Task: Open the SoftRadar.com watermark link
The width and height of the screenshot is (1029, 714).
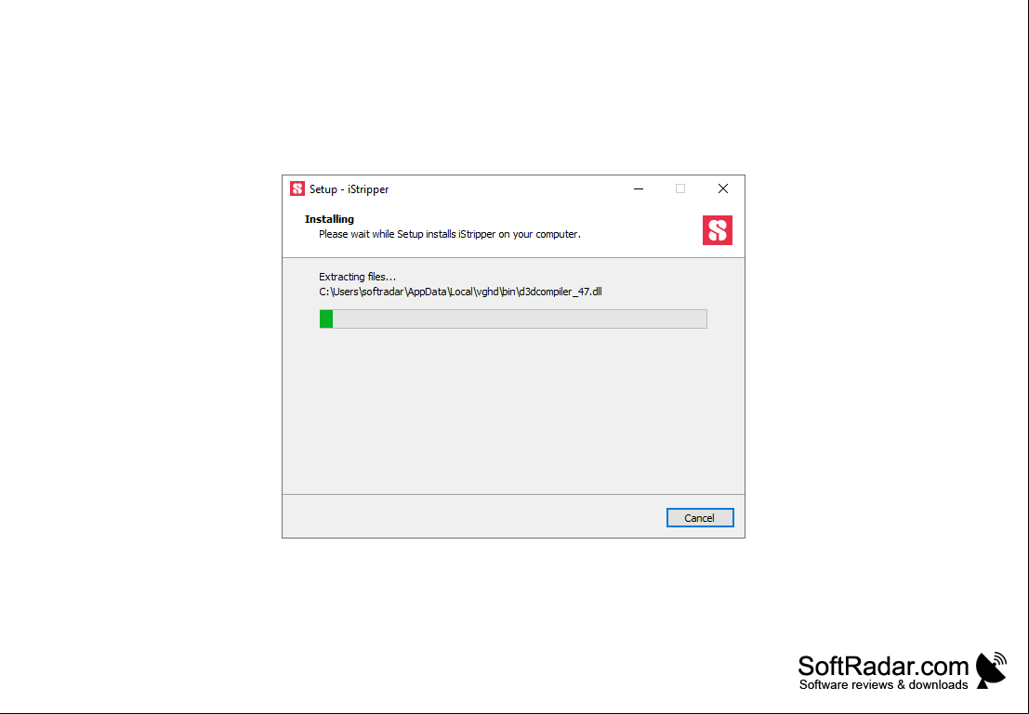Action: coord(883,666)
